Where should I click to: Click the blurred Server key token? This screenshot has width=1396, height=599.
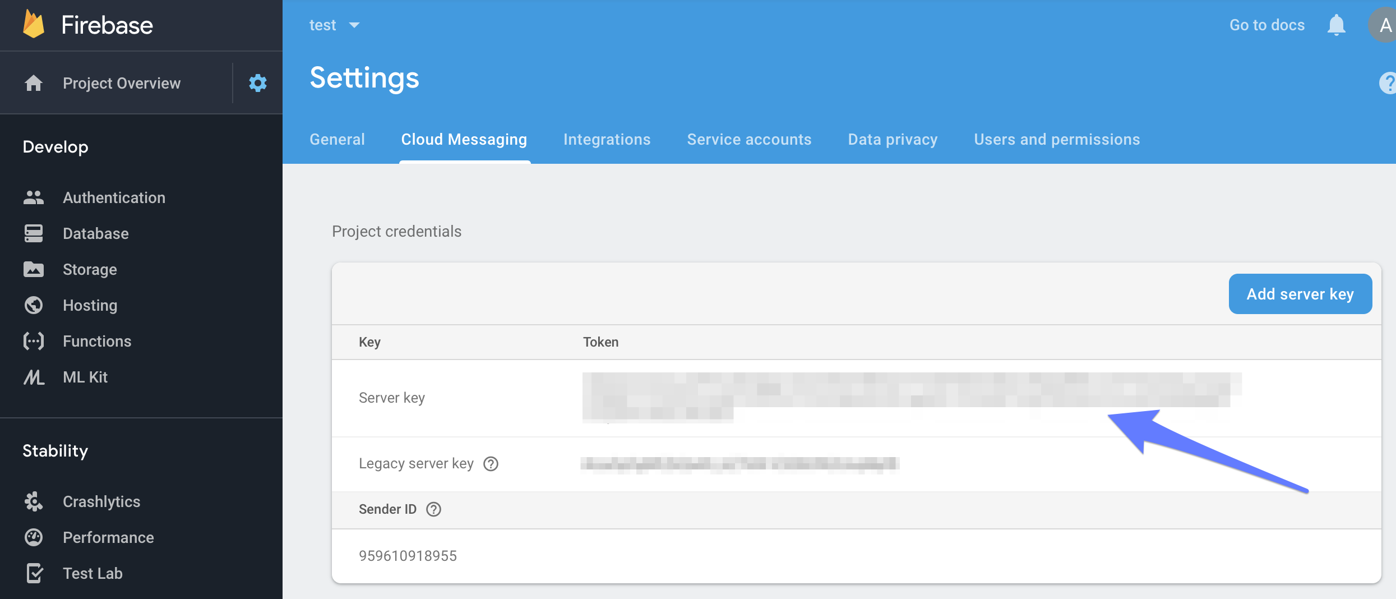(912, 397)
